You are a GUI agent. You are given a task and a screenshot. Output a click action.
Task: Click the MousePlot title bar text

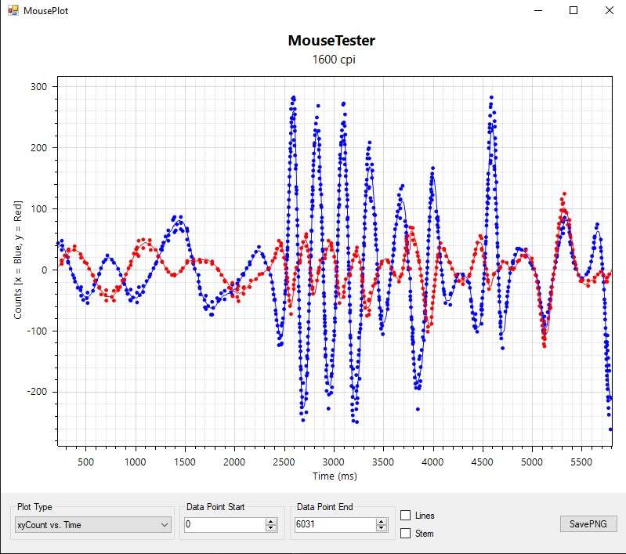[45, 12]
